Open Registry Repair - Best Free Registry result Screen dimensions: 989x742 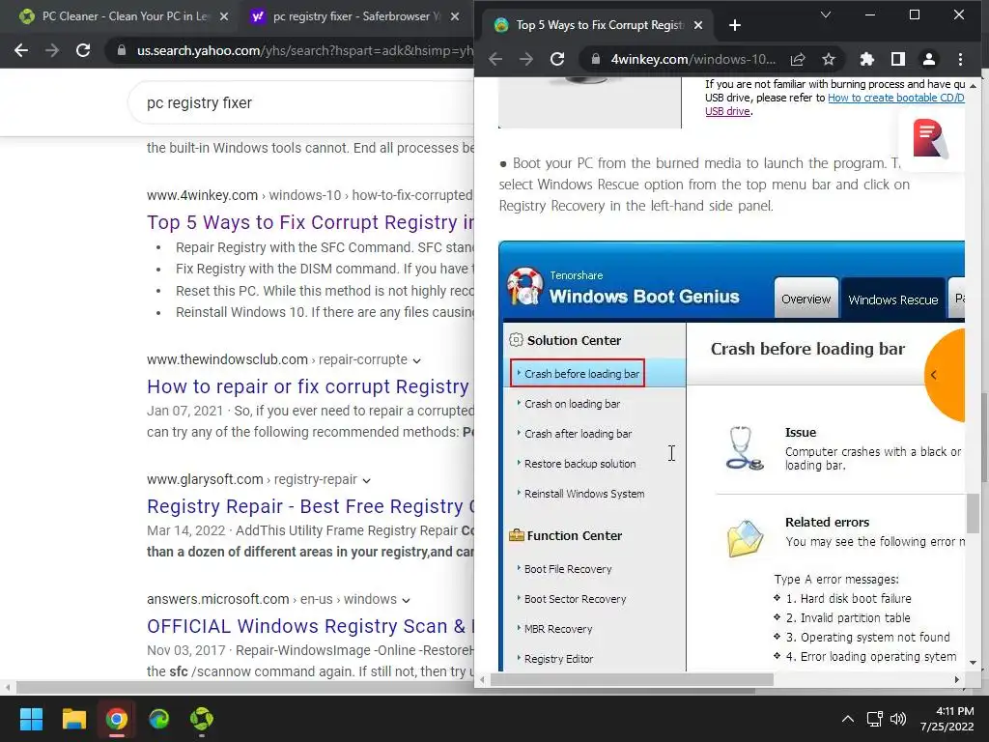tap(310, 506)
